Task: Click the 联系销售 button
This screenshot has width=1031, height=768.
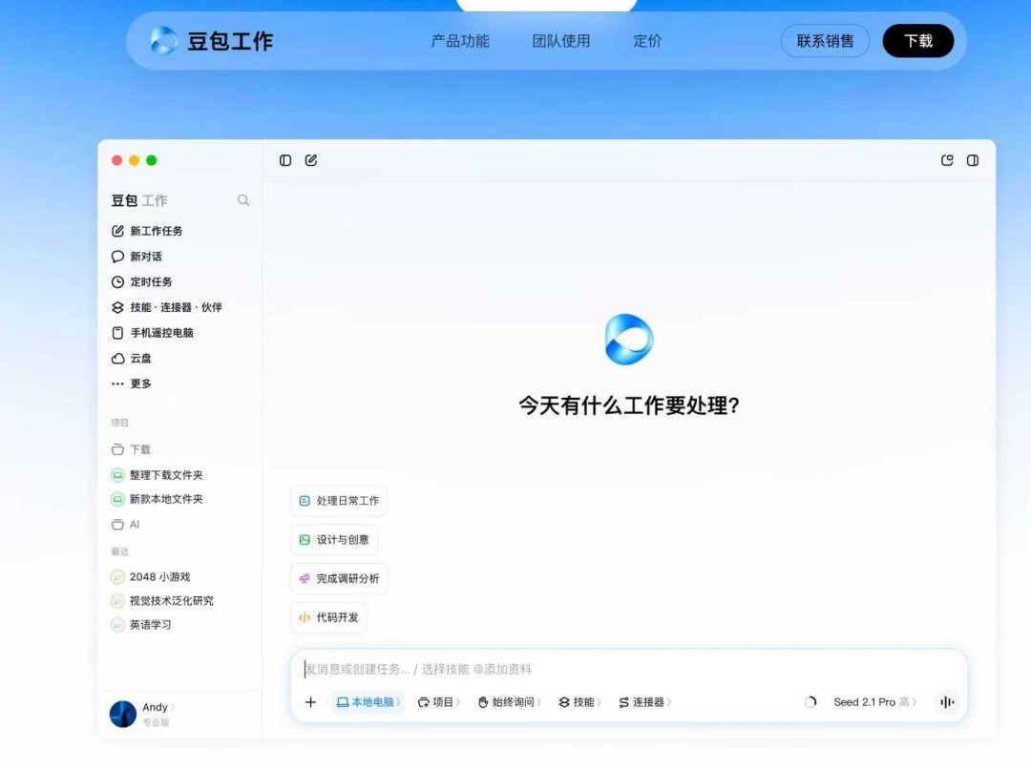Action: (x=825, y=41)
